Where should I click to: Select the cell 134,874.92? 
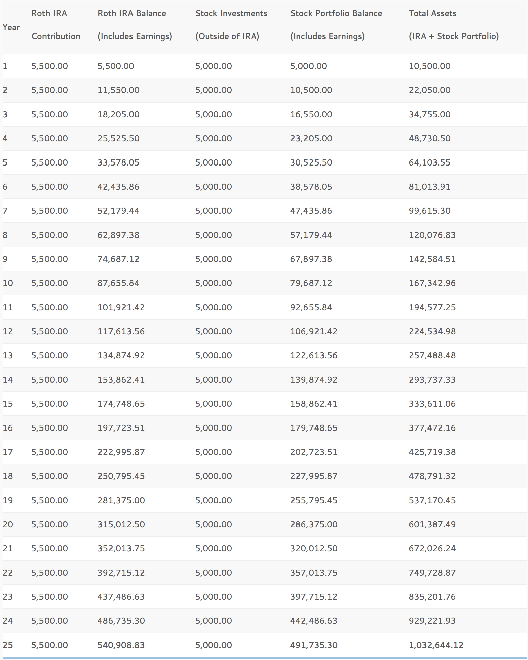tap(121, 355)
